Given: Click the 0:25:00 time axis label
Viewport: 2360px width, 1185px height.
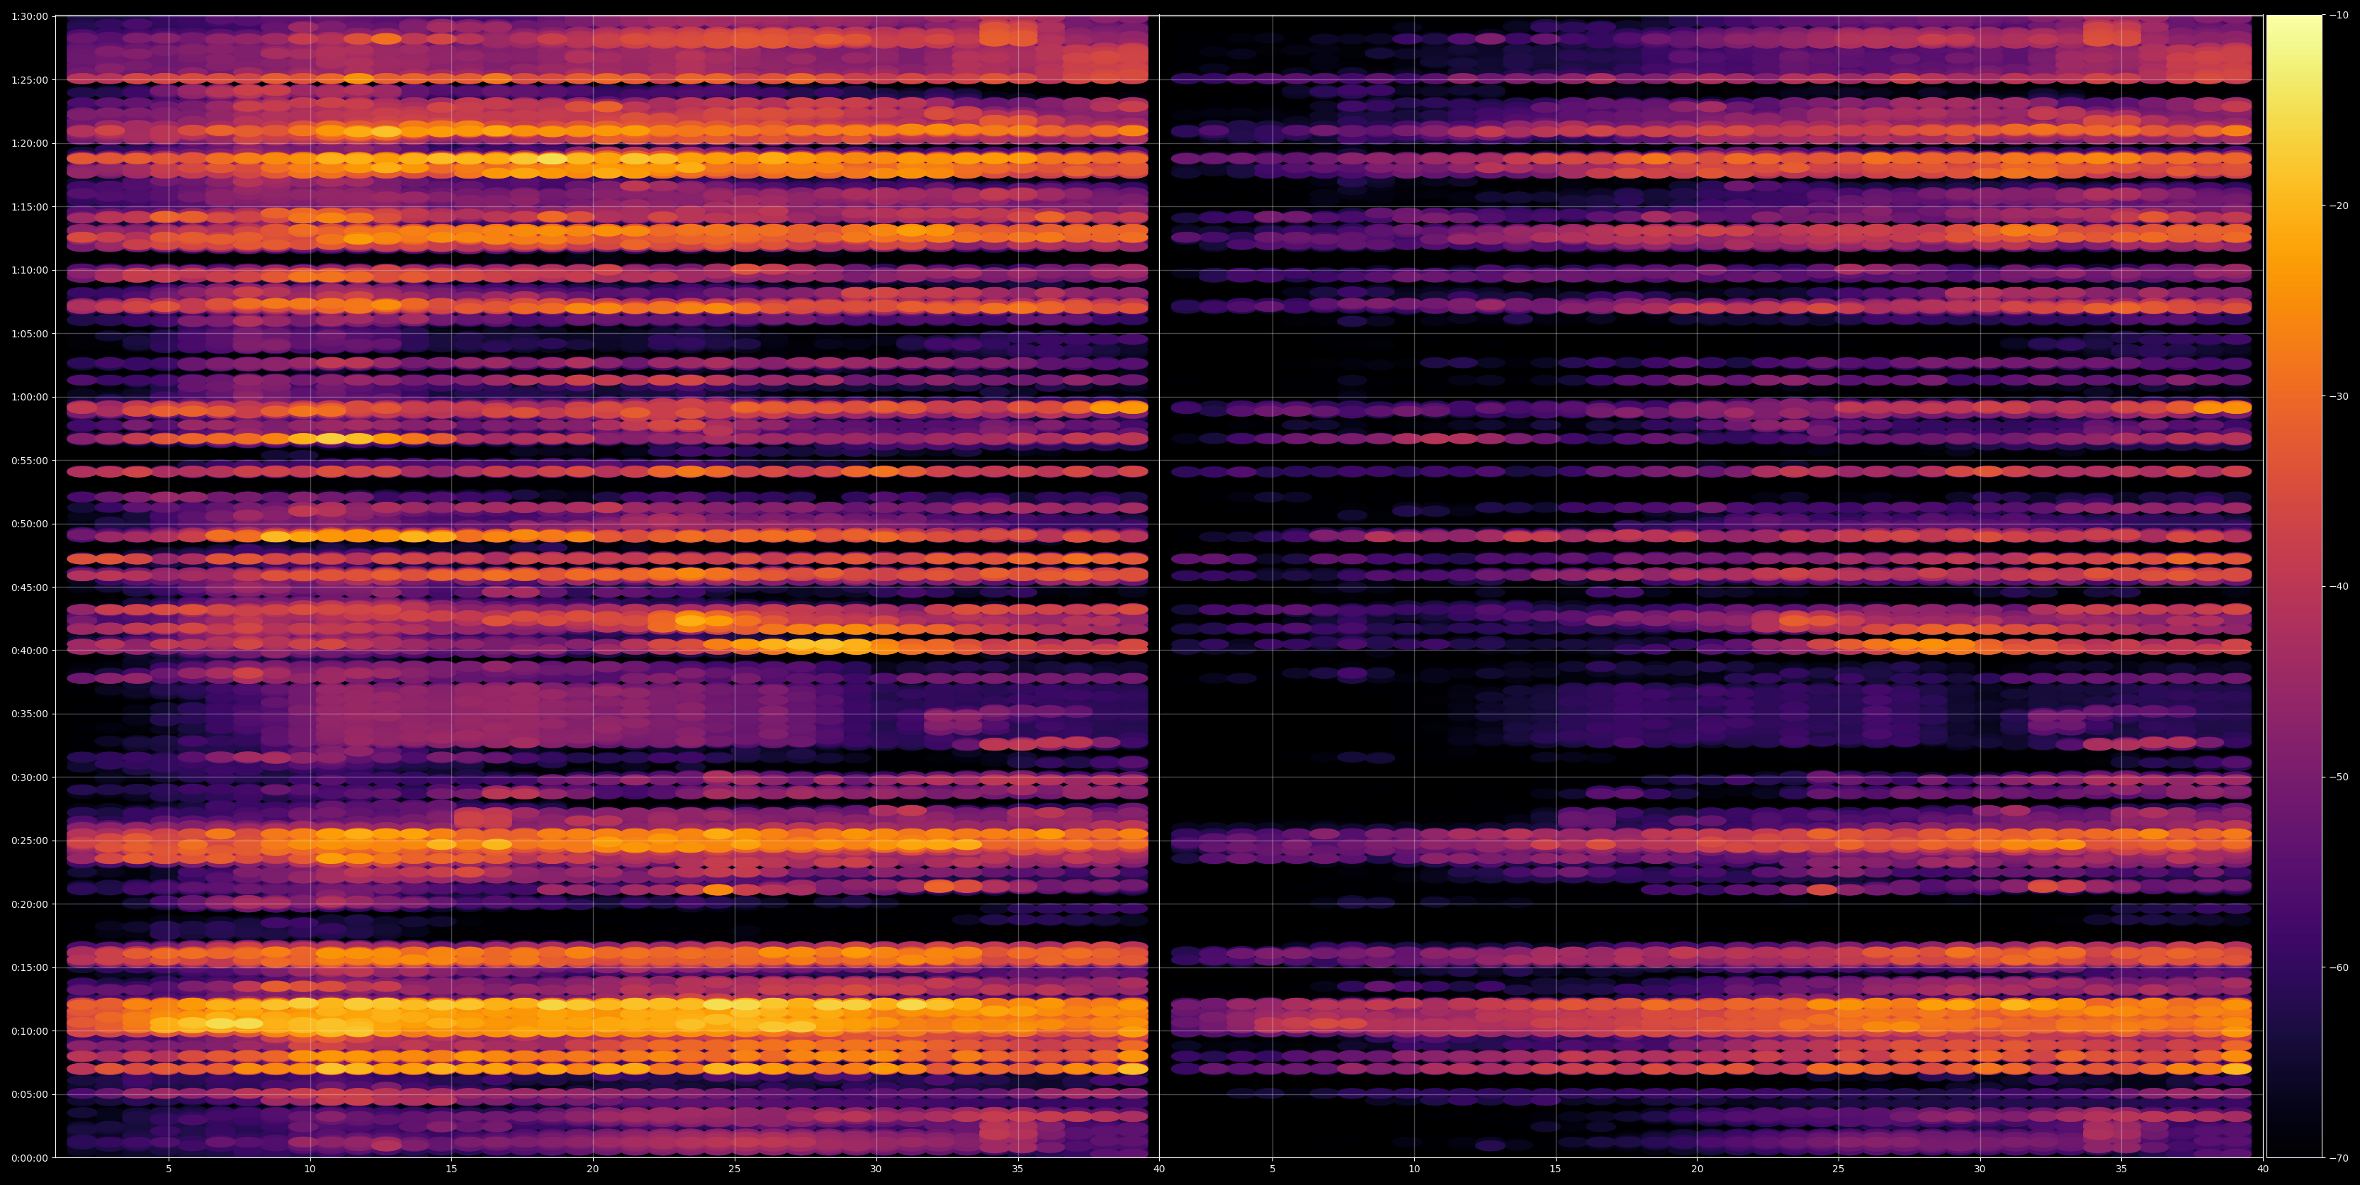Looking at the screenshot, I should coord(29,841).
